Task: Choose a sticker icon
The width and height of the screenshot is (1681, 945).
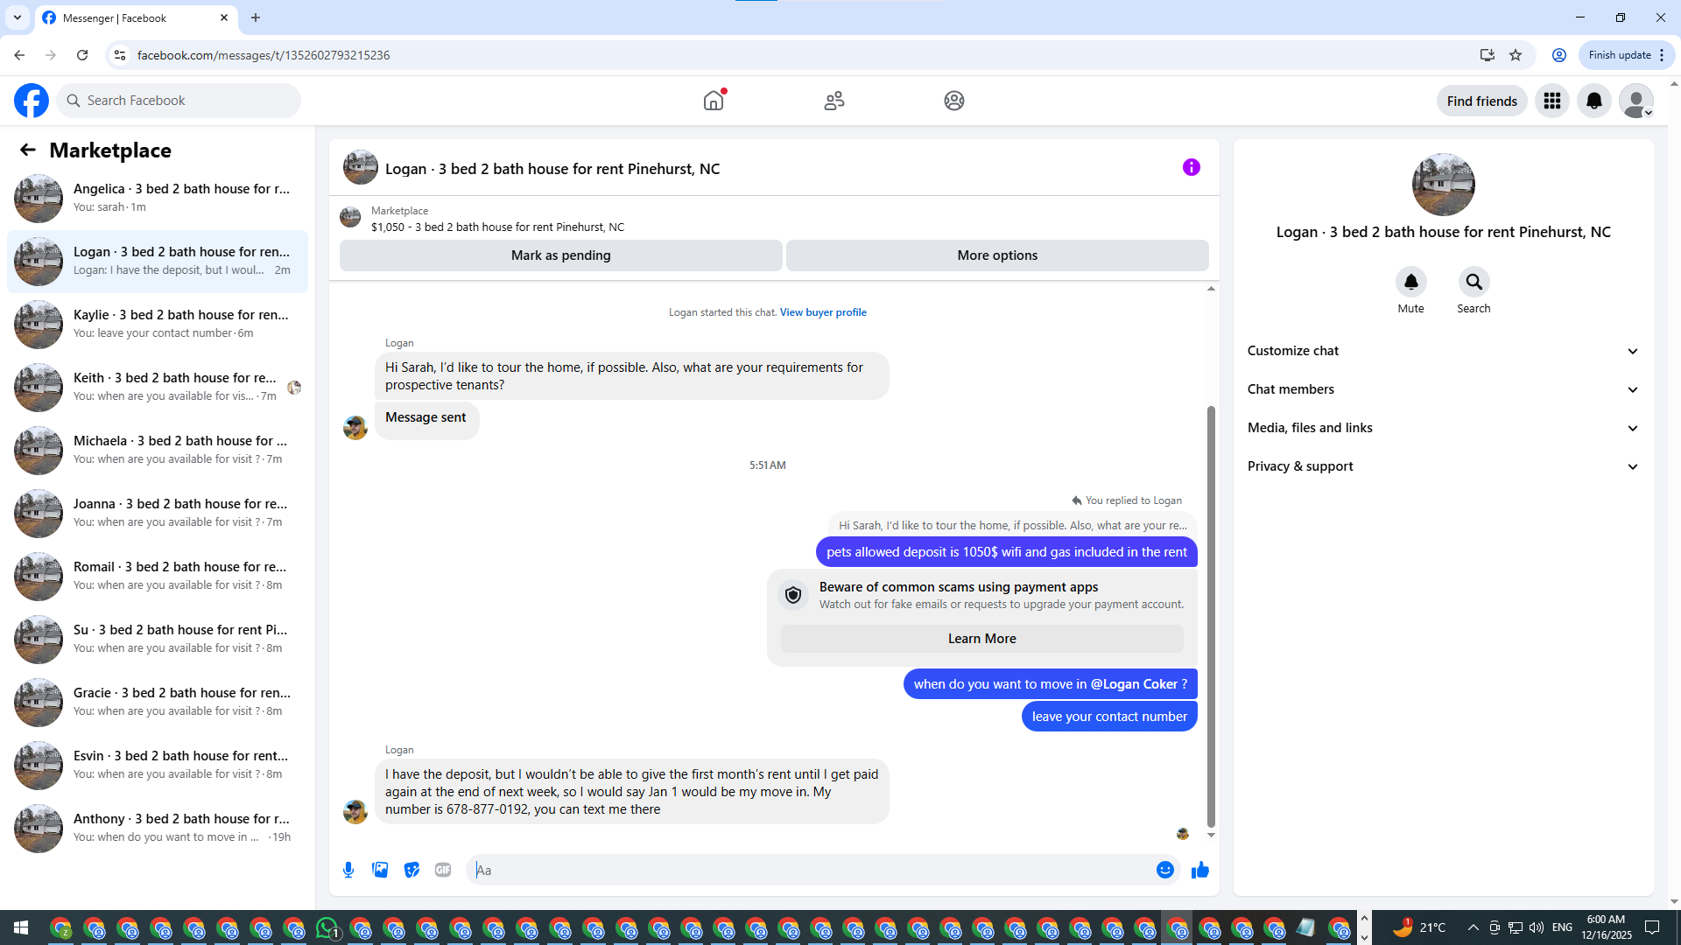Action: 411,870
